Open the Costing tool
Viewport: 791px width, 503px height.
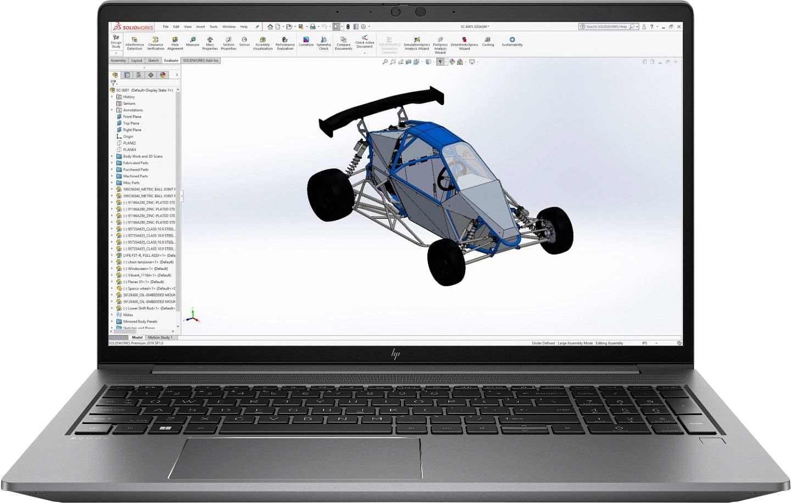[x=488, y=41]
